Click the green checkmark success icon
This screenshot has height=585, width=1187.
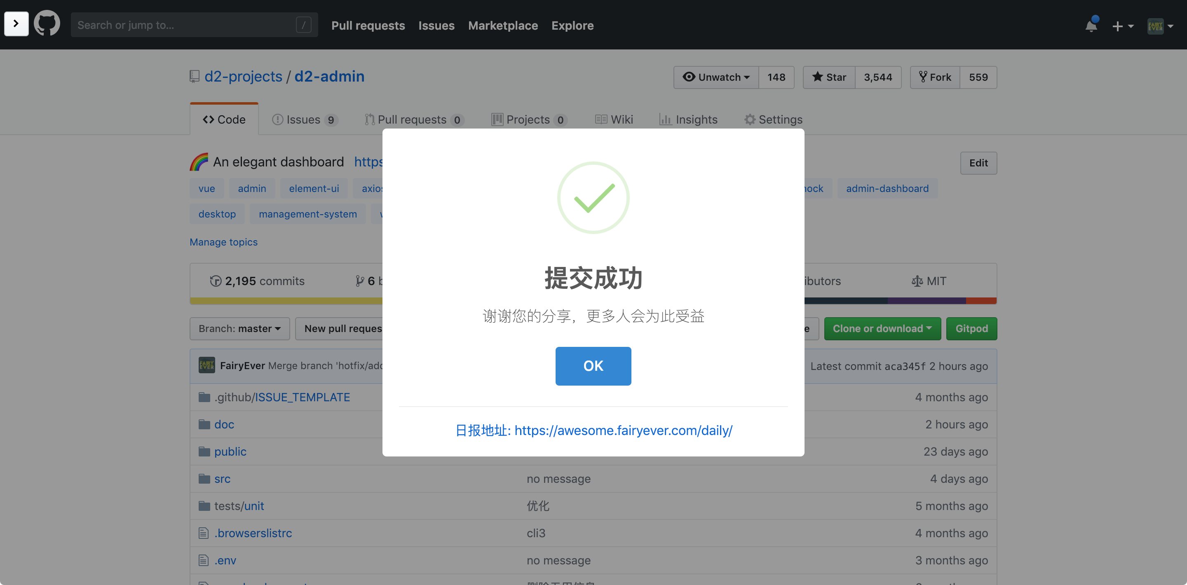593,198
